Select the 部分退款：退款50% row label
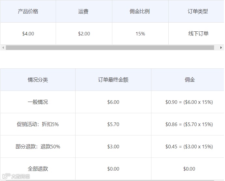 38,147
